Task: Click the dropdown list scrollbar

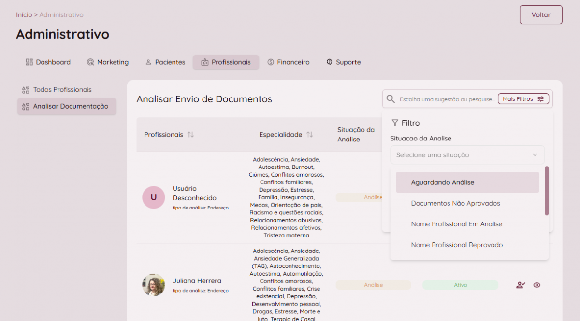Action: 547,191
